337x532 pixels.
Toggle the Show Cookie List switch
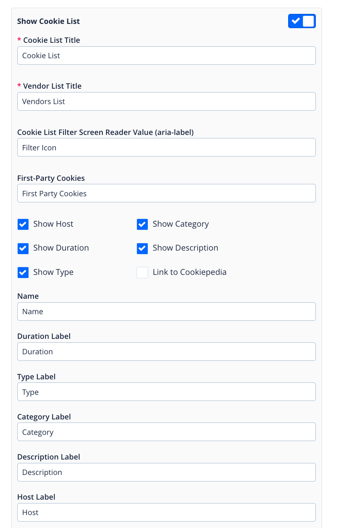pyautogui.click(x=302, y=21)
